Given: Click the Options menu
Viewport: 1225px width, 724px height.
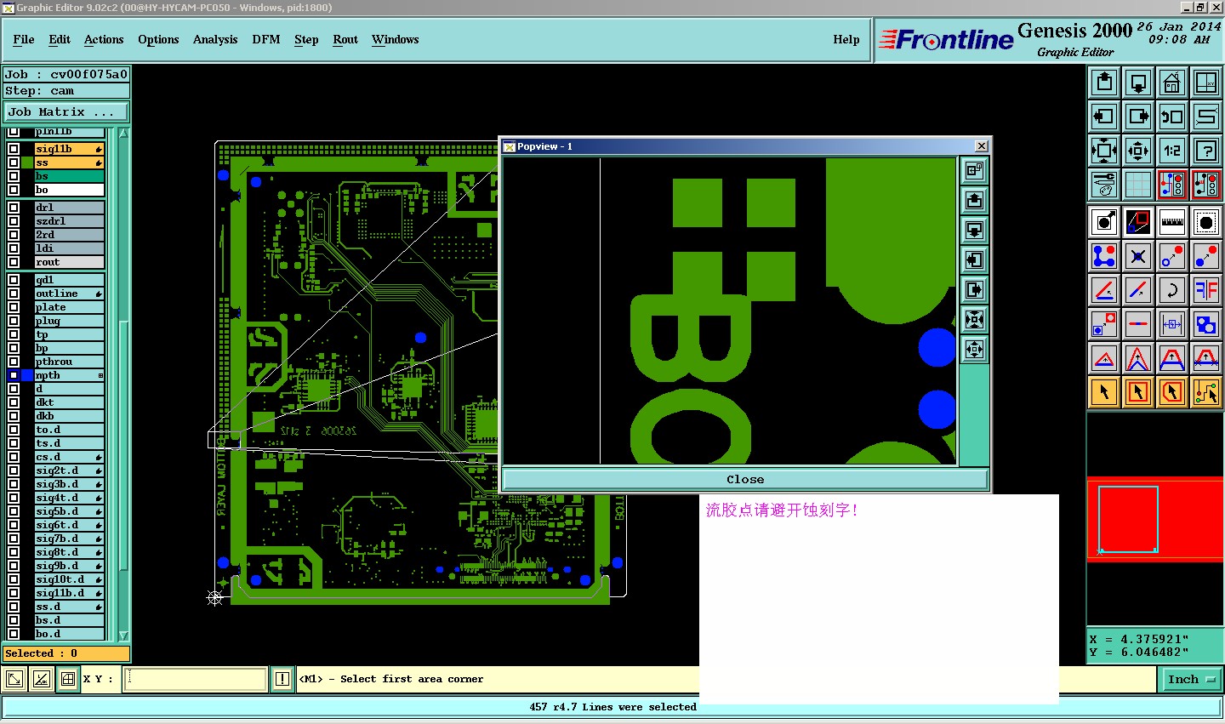Looking at the screenshot, I should point(158,39).
